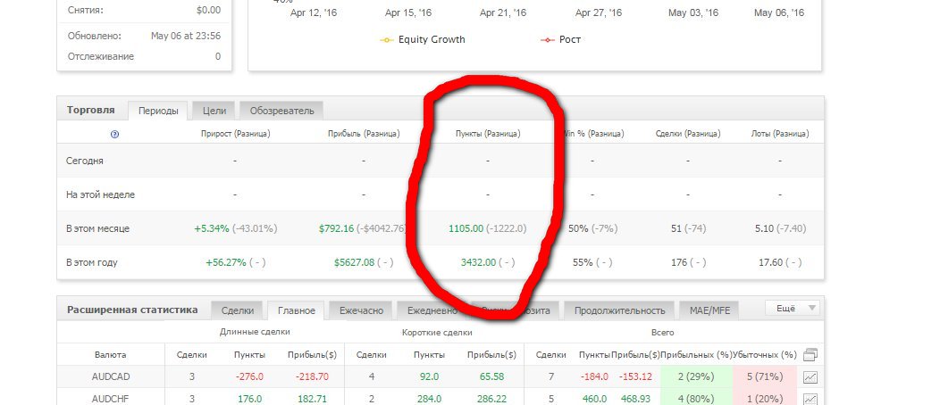Click the AUDCHF currency cell
940x405 pixels.
(111, 399)
